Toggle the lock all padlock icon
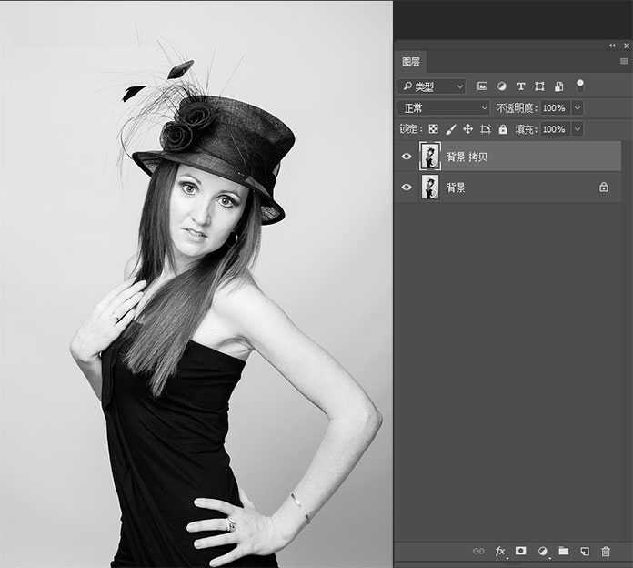 pyautogui.click(x=503, y=129)
